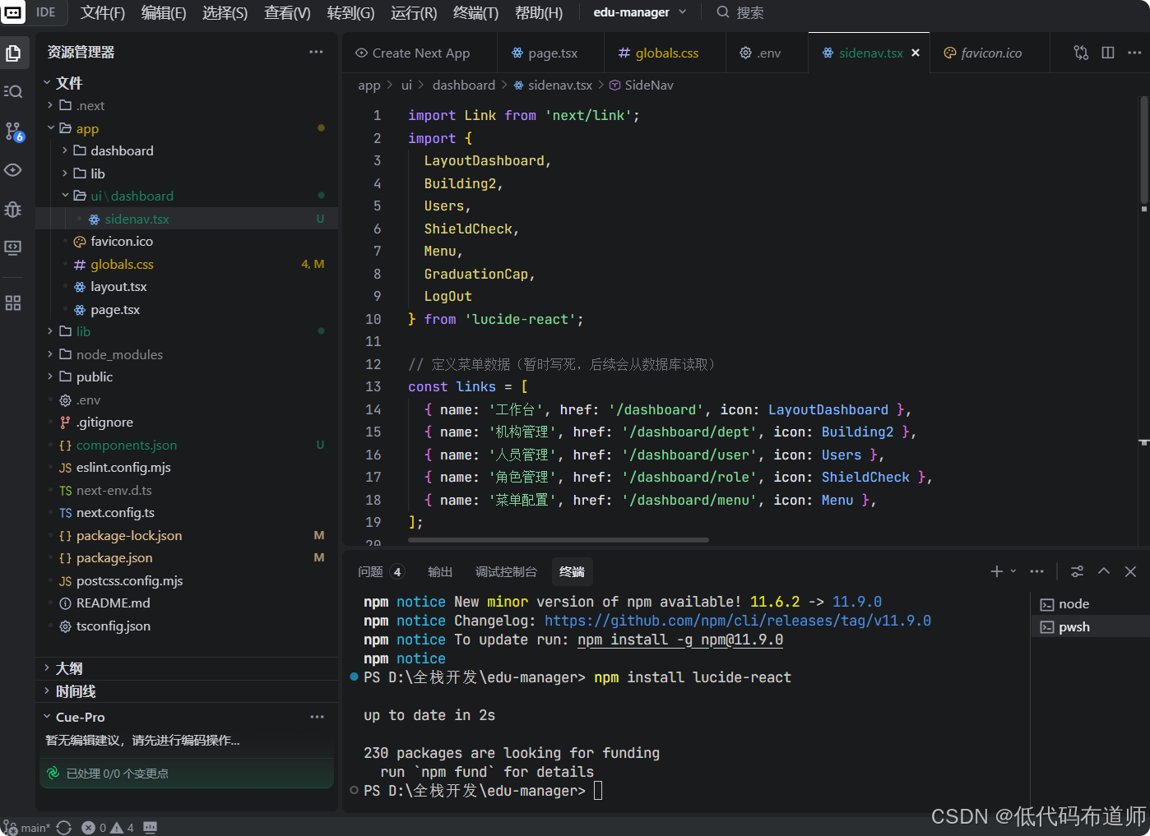The height and width of the screenshot is (836, 1150).
Task: Open editor more actions ellipsis menu
Action: click(x=1134, y=53)
